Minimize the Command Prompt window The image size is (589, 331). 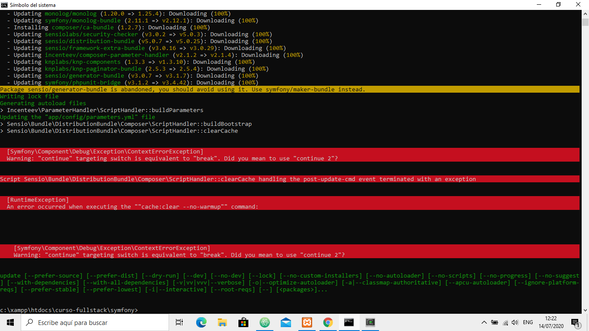coord(539,5)
